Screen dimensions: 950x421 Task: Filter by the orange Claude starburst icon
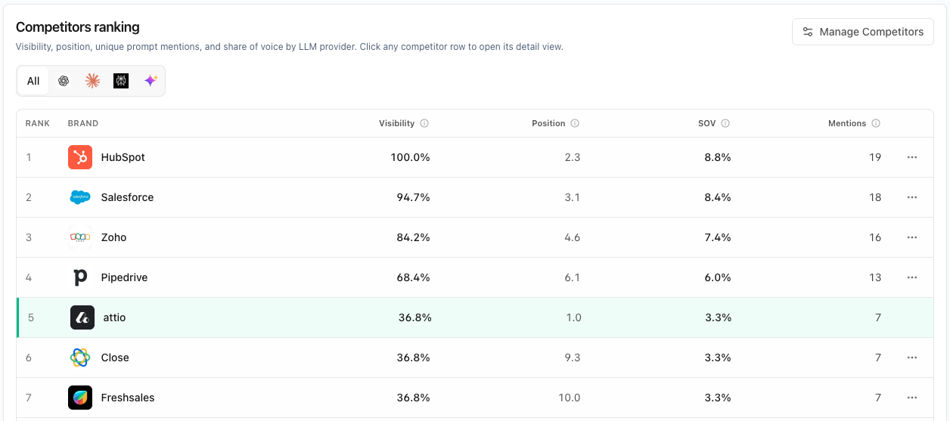click(x=92, y=81)
